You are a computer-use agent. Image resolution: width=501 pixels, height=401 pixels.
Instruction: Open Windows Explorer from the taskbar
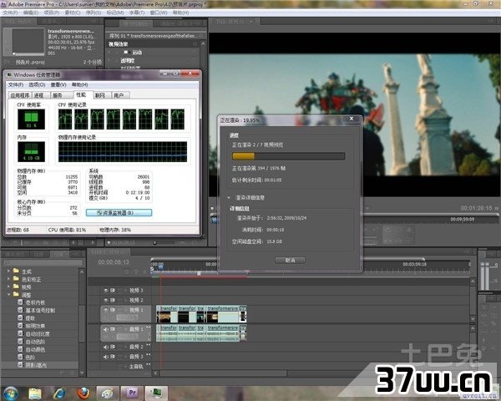point(35,393)
